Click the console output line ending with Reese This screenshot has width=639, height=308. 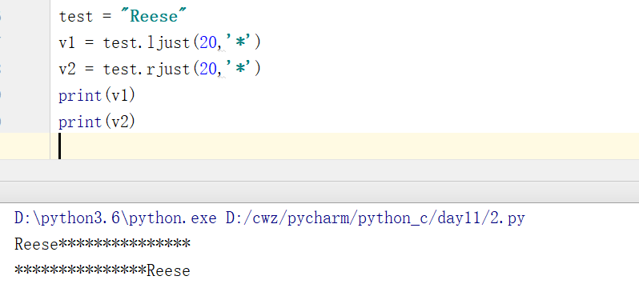[x=102, y=271]
